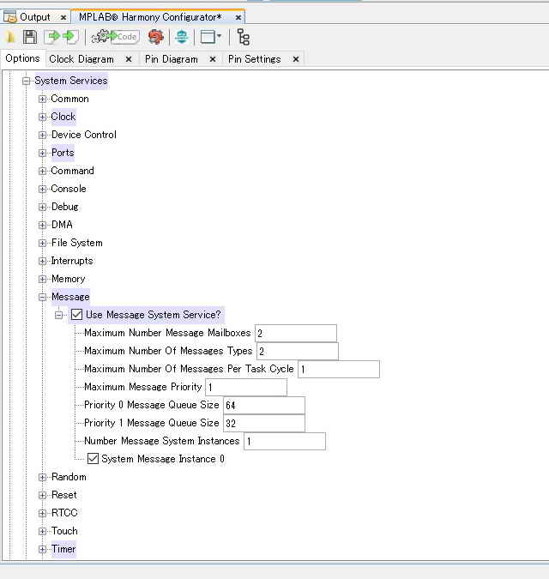This screenshot has height=579, width=549.
Task: Generate code with the gears Code button
Action: [115, 37]
